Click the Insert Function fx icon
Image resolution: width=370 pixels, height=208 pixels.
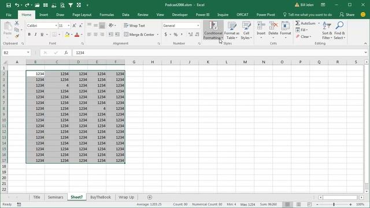(66, 53)
